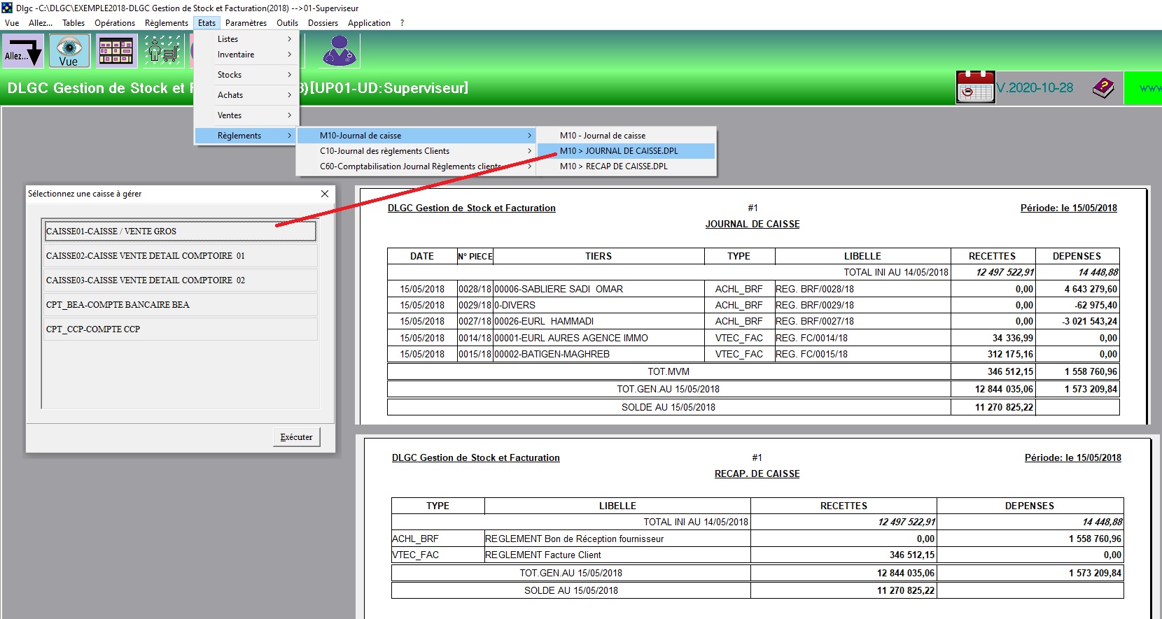Viewport: 1162px width, 619px height.
Task: Click the TIERS column header in journal
Action: tap(598, 257)
